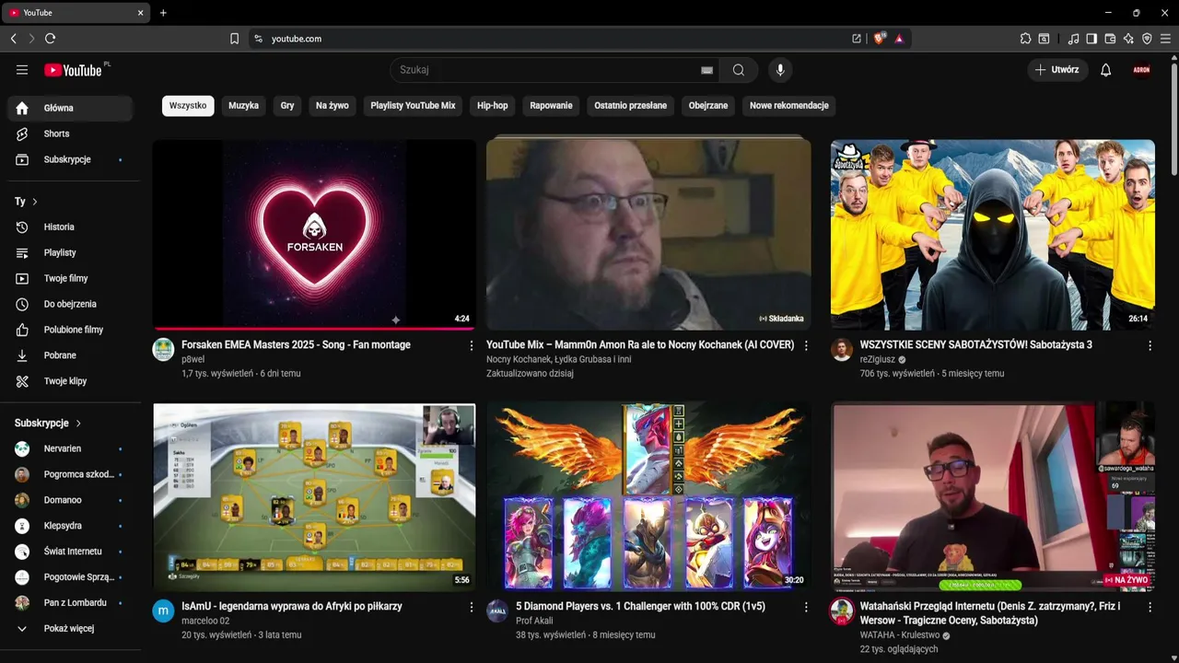Select the Obejrzane filter chip
This screenshot has width=1179, height=663.
[x=708, y=106]
